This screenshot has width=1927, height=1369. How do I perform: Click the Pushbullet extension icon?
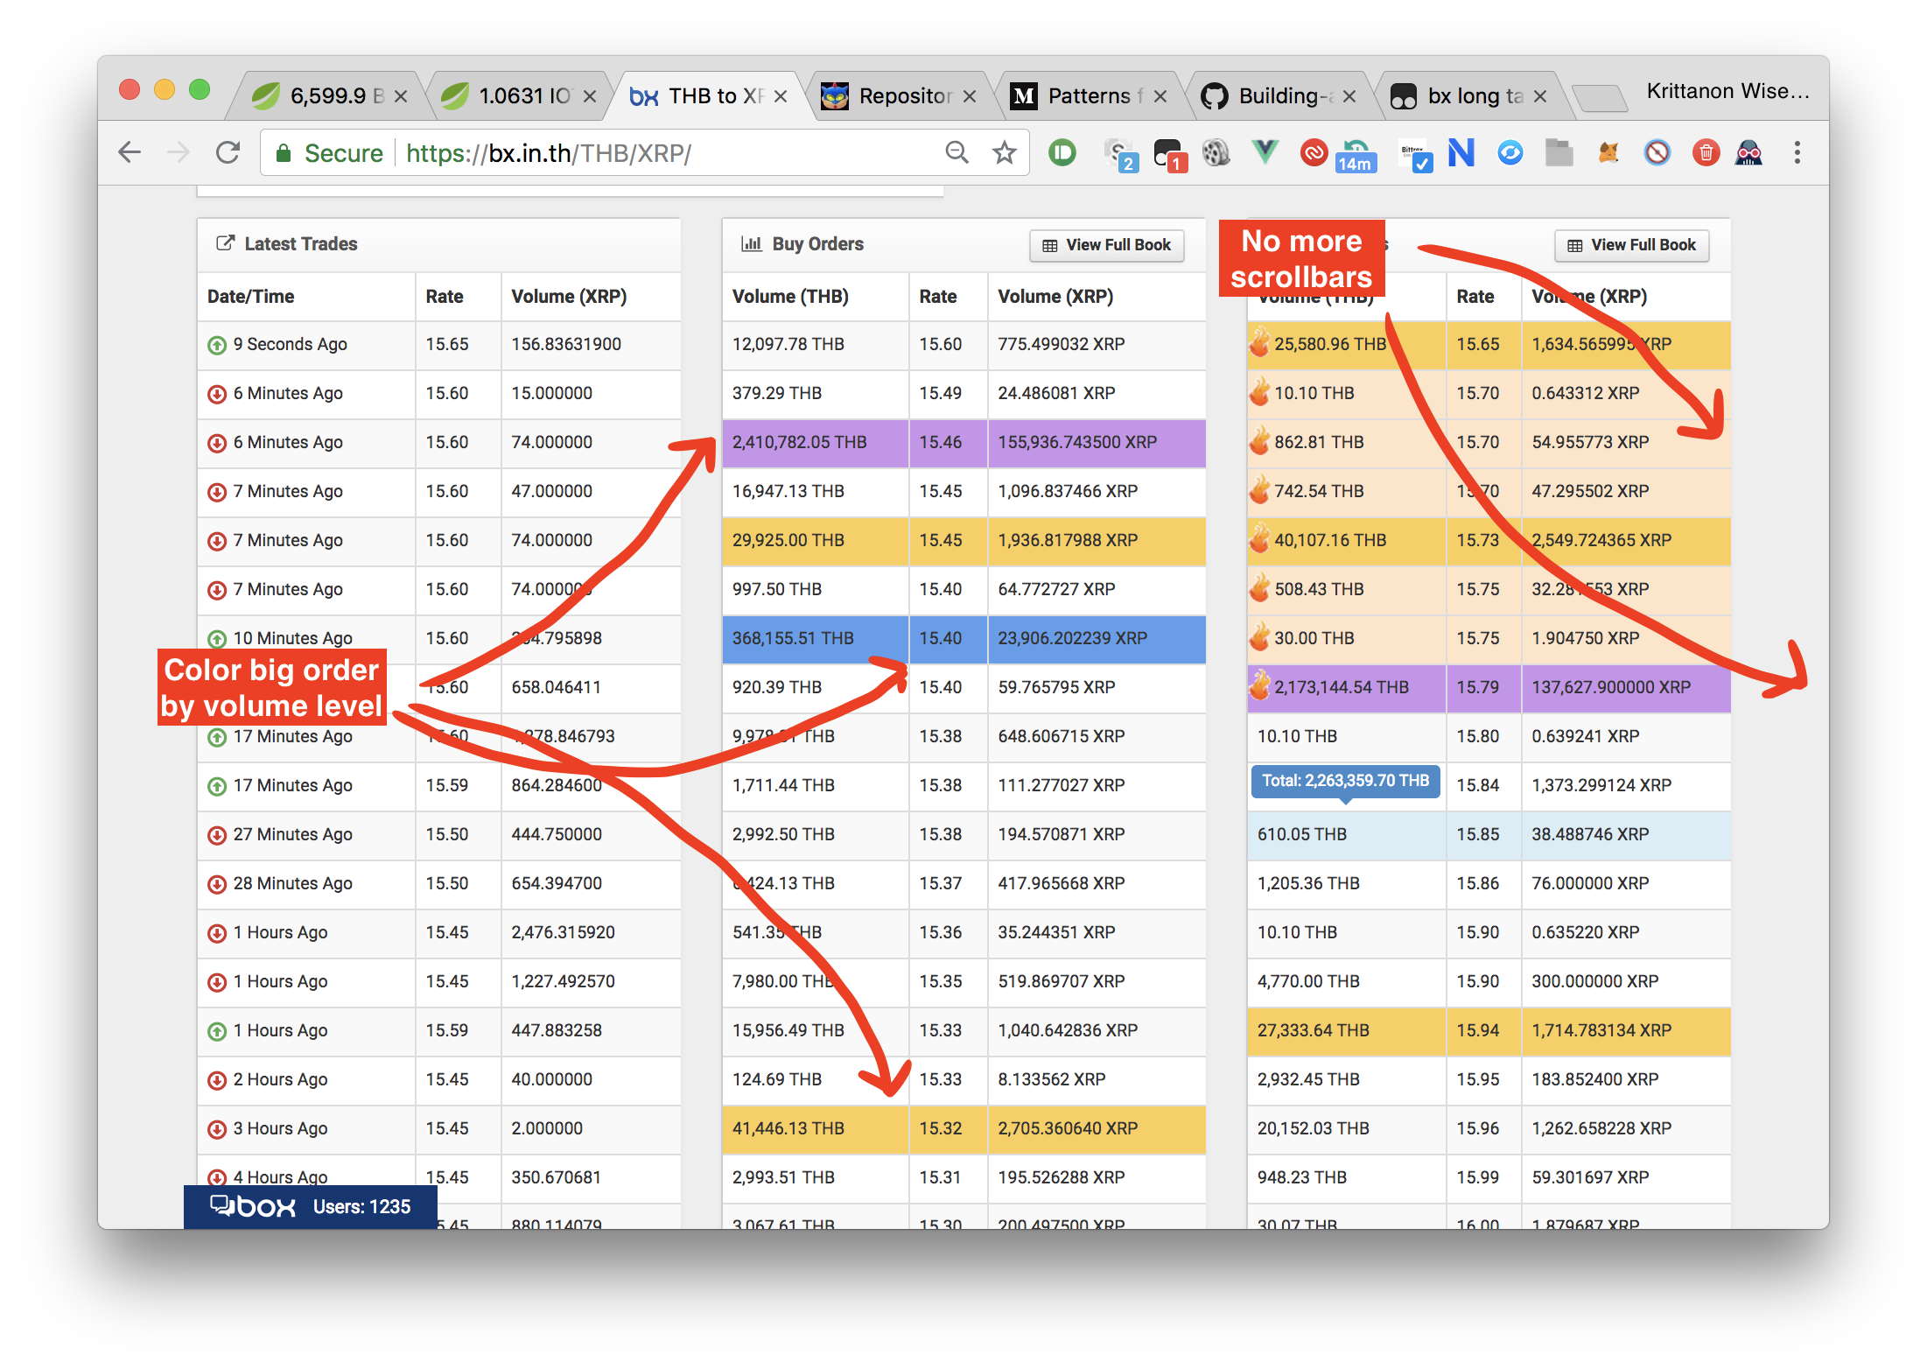(1062, 153)
